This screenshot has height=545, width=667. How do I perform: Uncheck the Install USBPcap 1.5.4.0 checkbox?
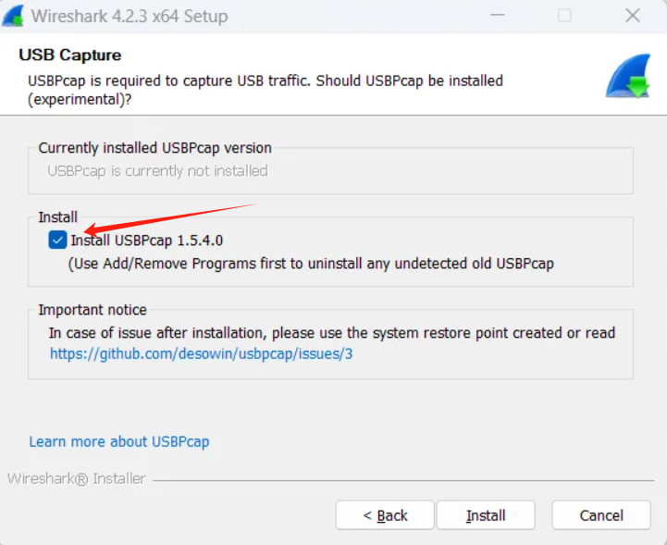[57, 240]
